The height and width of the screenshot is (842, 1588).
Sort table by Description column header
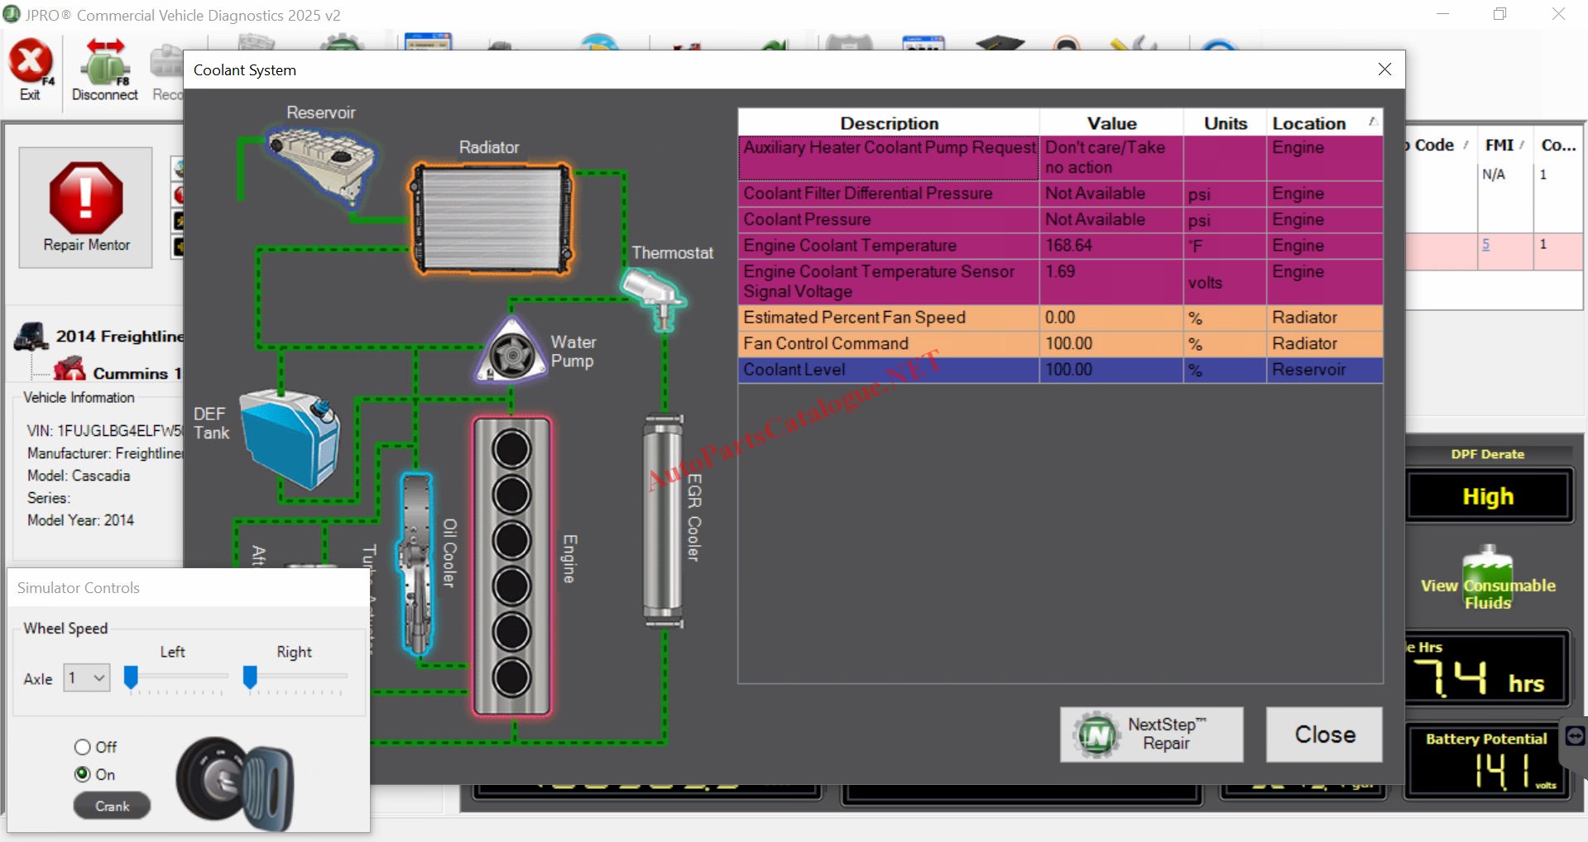pos(889,123)
